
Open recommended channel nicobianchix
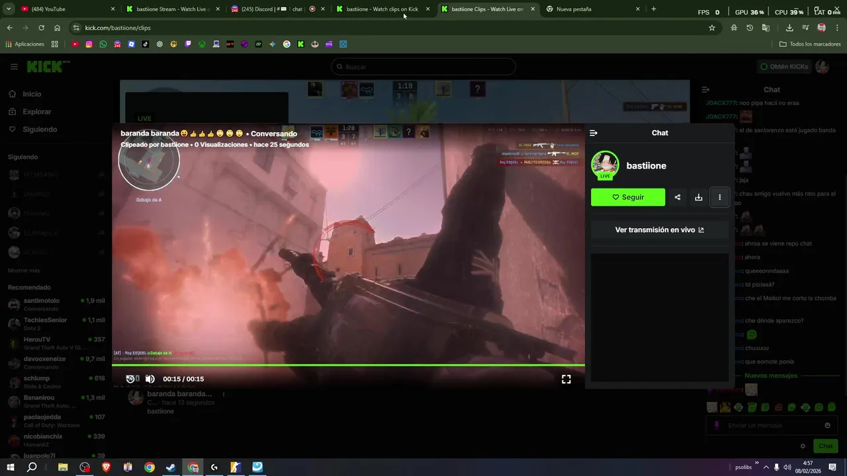click(x=56, y=440)
